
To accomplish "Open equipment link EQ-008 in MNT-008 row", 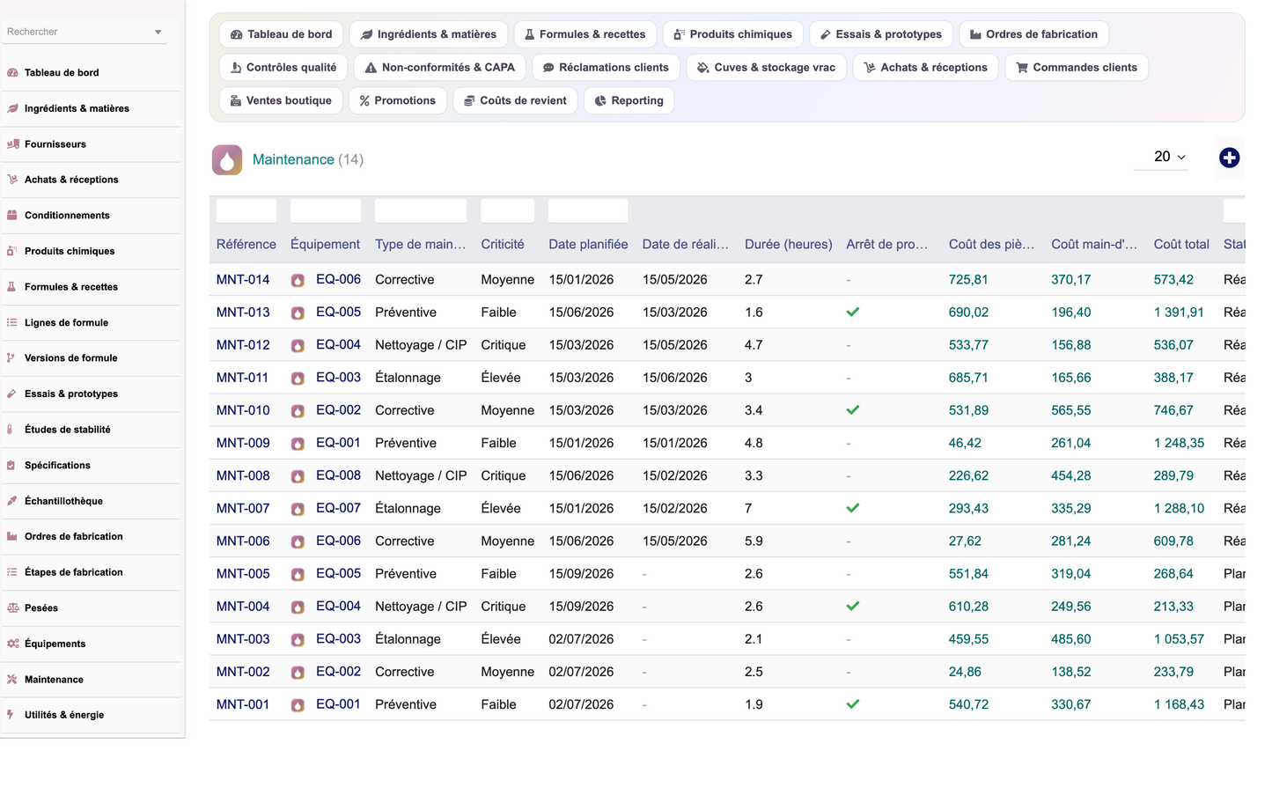I will (x=338, y=475).
